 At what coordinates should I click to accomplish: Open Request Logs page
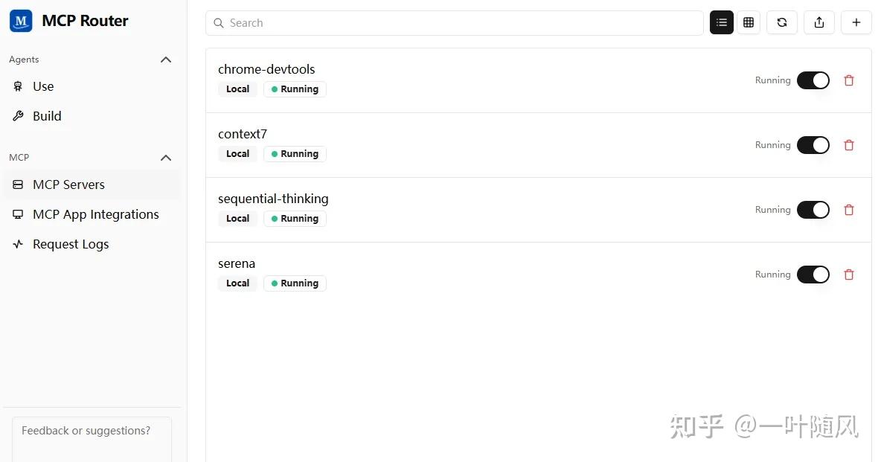71,244
